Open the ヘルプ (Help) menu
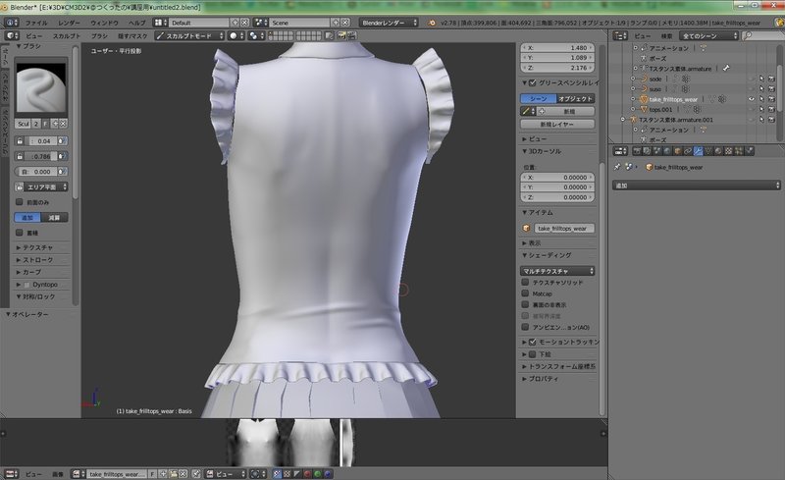This screenshot has width=785, height=480. (x=136, y=23)
